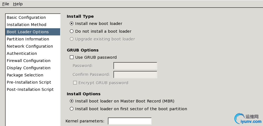
Task: Enable Use GRUB password checkbox
Action: pos(72,57)
